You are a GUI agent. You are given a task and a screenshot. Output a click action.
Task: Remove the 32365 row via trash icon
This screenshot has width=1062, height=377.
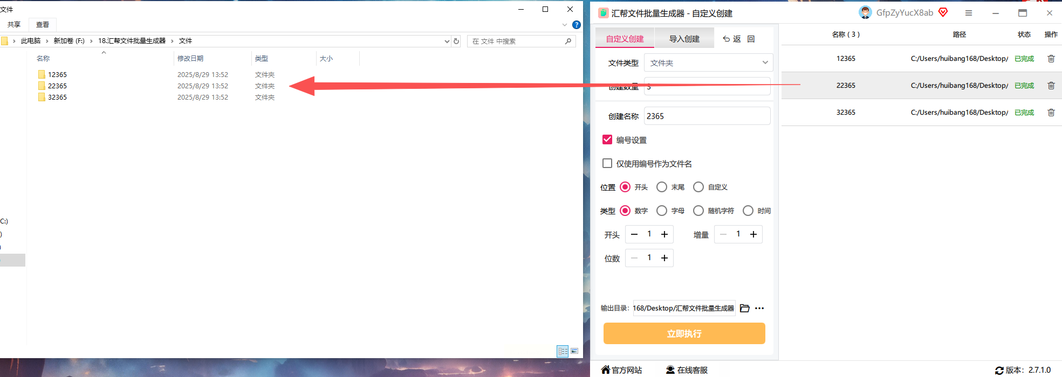(x=1051, y=113)
